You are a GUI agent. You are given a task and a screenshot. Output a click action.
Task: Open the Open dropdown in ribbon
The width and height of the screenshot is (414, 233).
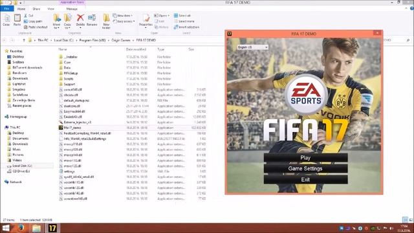tap(162, 16)
